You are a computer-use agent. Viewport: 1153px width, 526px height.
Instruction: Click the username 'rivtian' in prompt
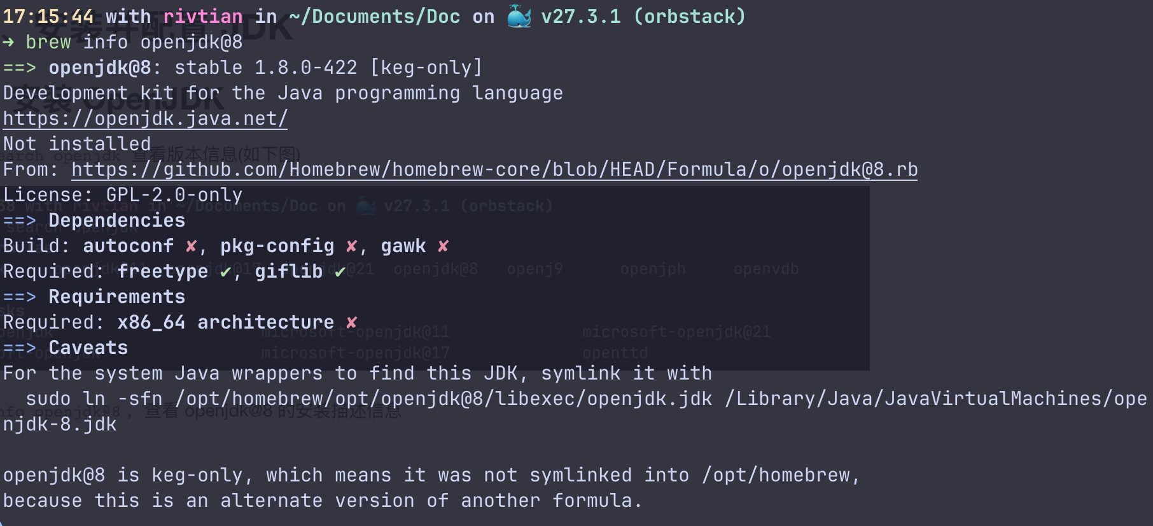pyautogui.click(x=203, y=17)
